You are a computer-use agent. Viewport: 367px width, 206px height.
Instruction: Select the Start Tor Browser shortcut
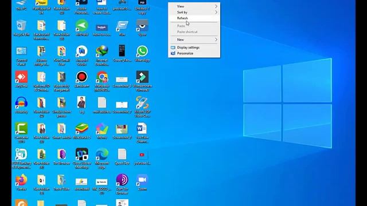click(122, 184)
